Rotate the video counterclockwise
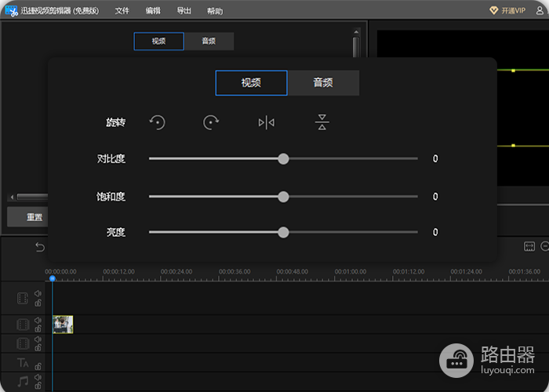Screen dimensions: 549x392 click(x=157, y=122)
